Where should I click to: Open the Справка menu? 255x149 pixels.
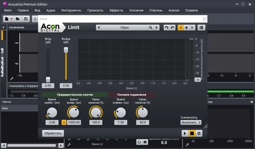192,10
